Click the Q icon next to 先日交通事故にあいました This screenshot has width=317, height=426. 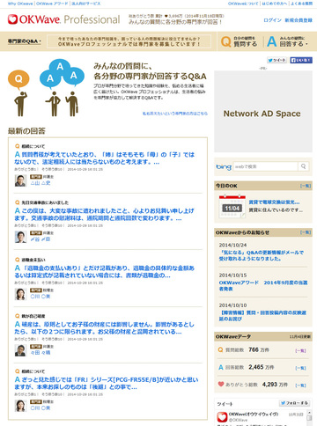(18, 202)
